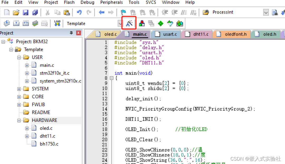Open the Template target dropdown

tap(120, 24)
